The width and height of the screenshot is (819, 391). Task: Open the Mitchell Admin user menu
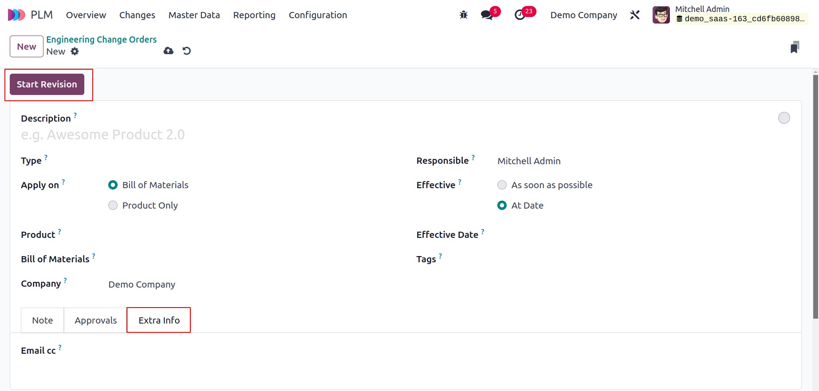coord(730,14)
